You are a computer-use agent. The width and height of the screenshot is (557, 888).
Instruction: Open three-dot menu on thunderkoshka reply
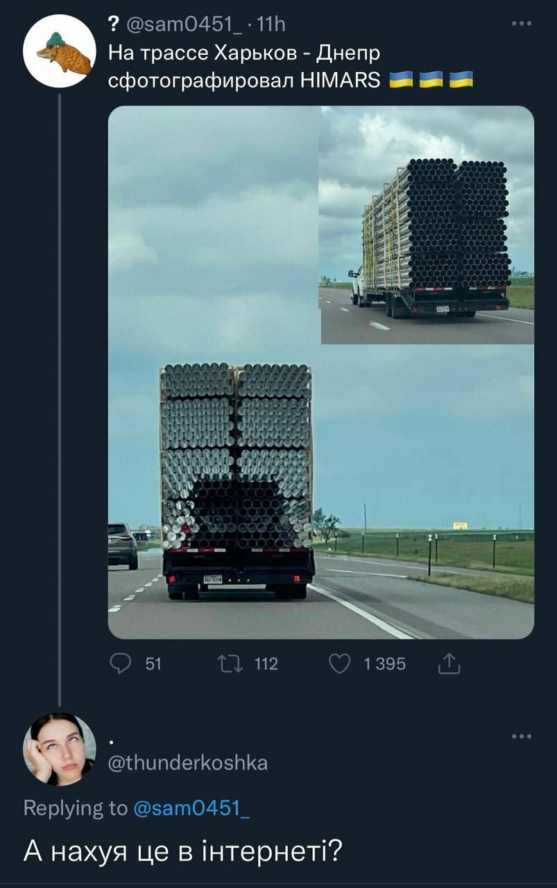coord(521,736)
